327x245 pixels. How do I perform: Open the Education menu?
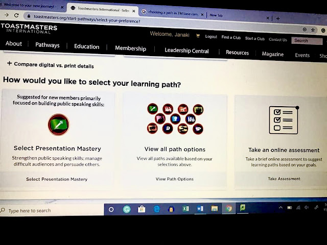click(x=86, y=46)
